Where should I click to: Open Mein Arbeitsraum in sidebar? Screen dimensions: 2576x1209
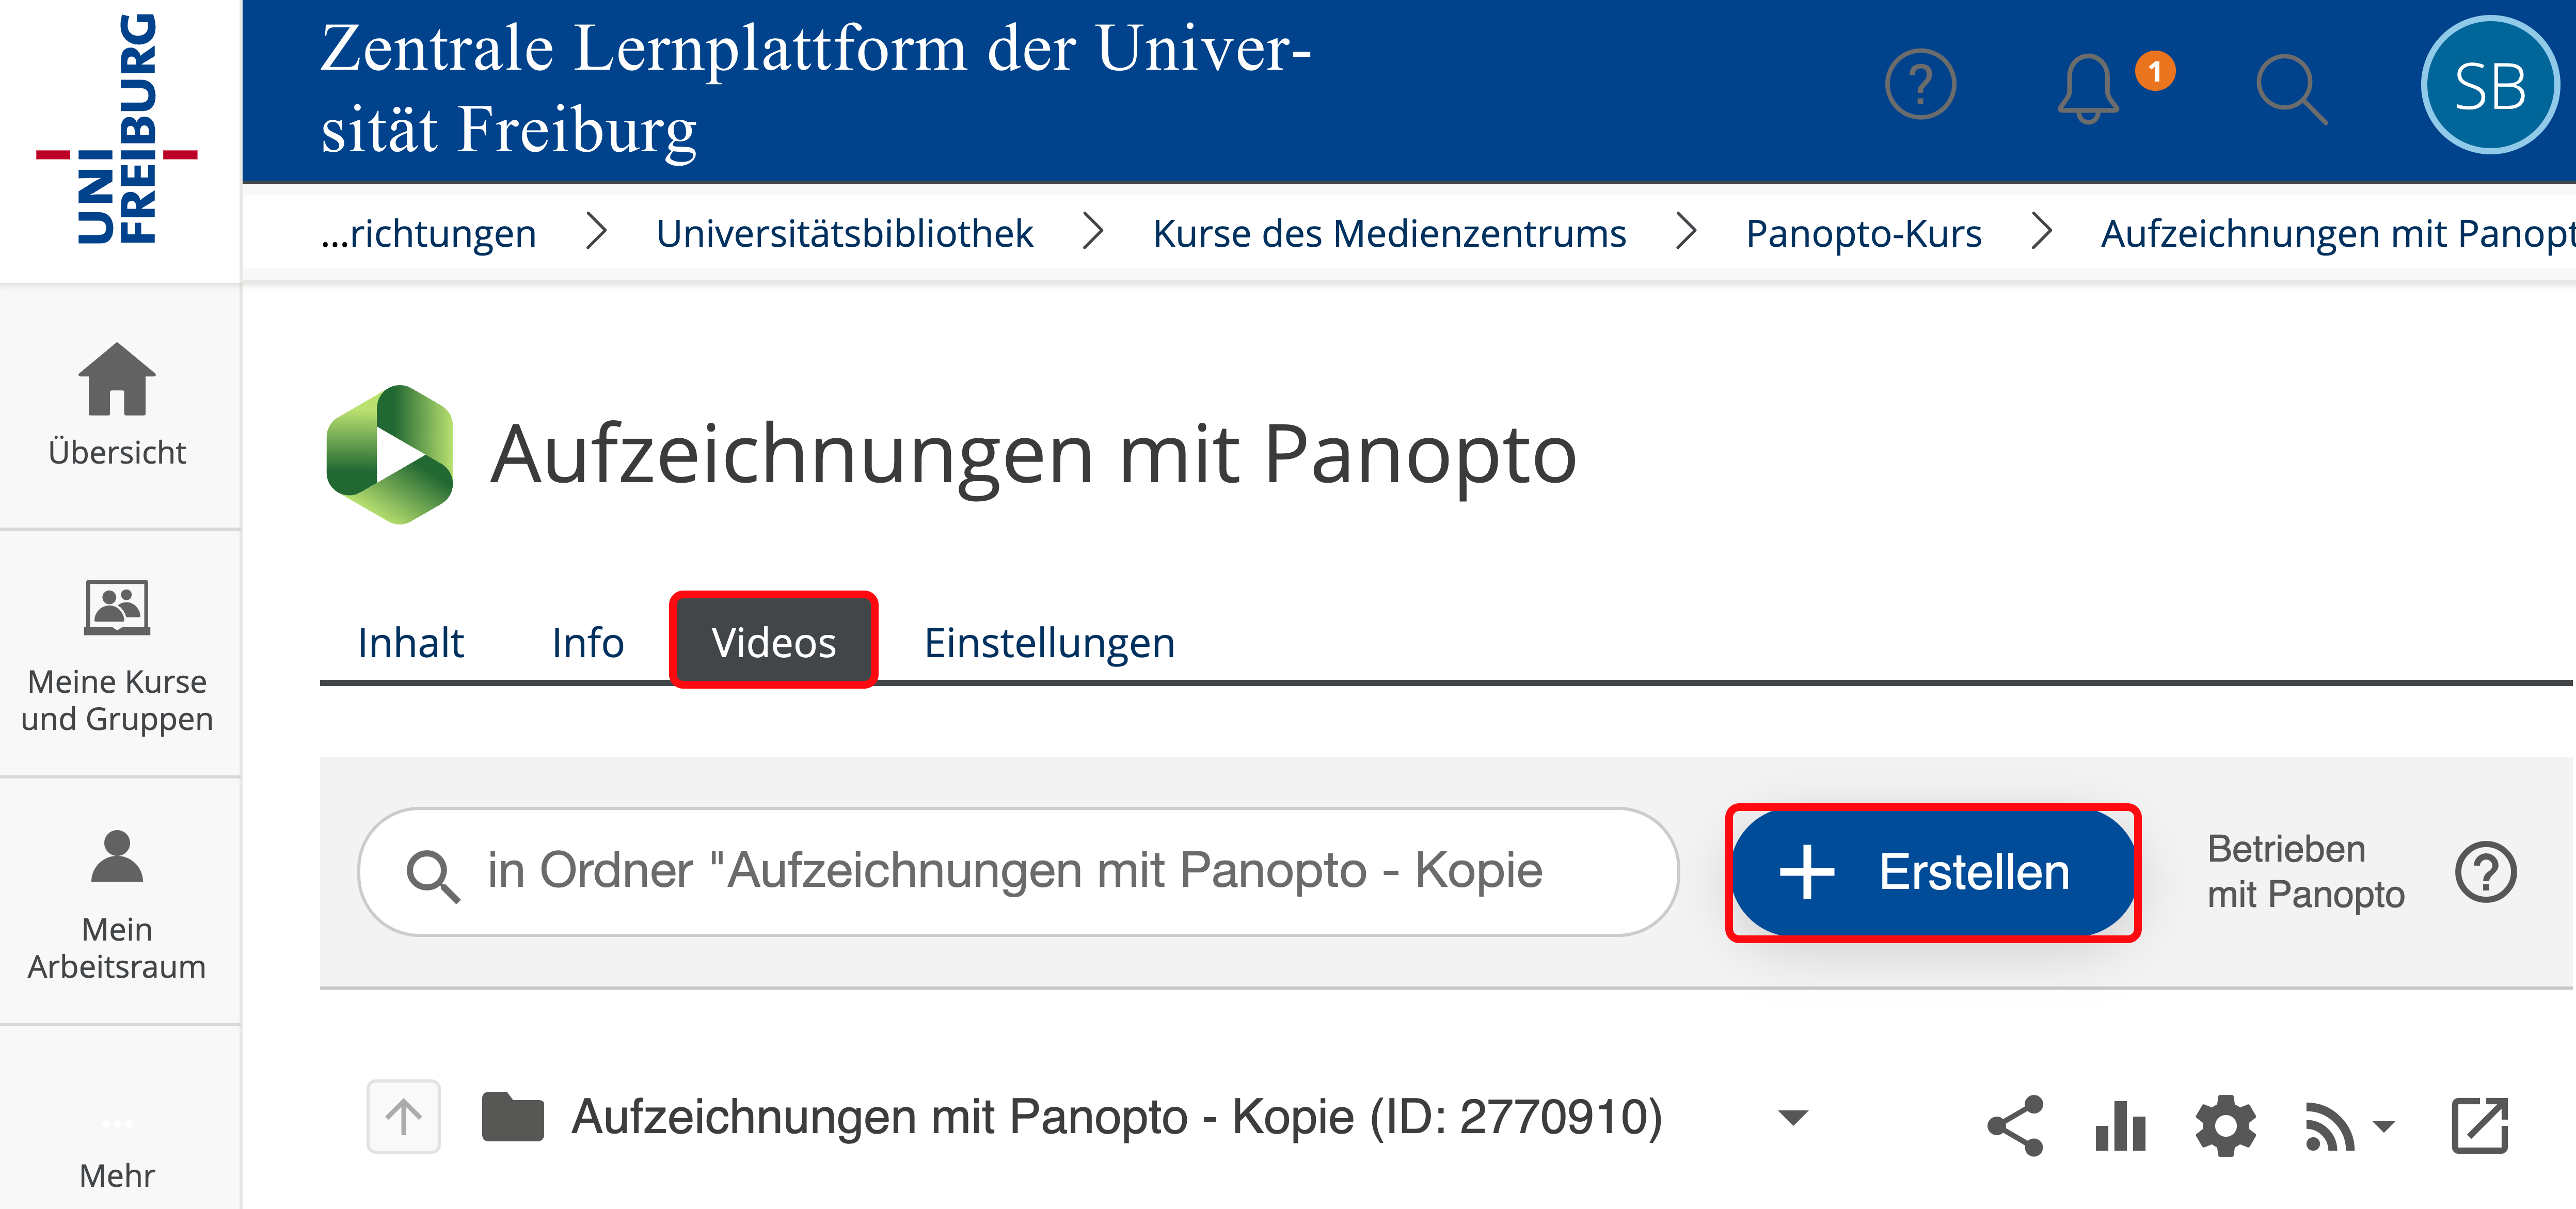click(117, 905)
